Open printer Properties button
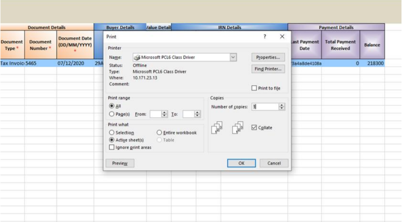 (268, 57)
